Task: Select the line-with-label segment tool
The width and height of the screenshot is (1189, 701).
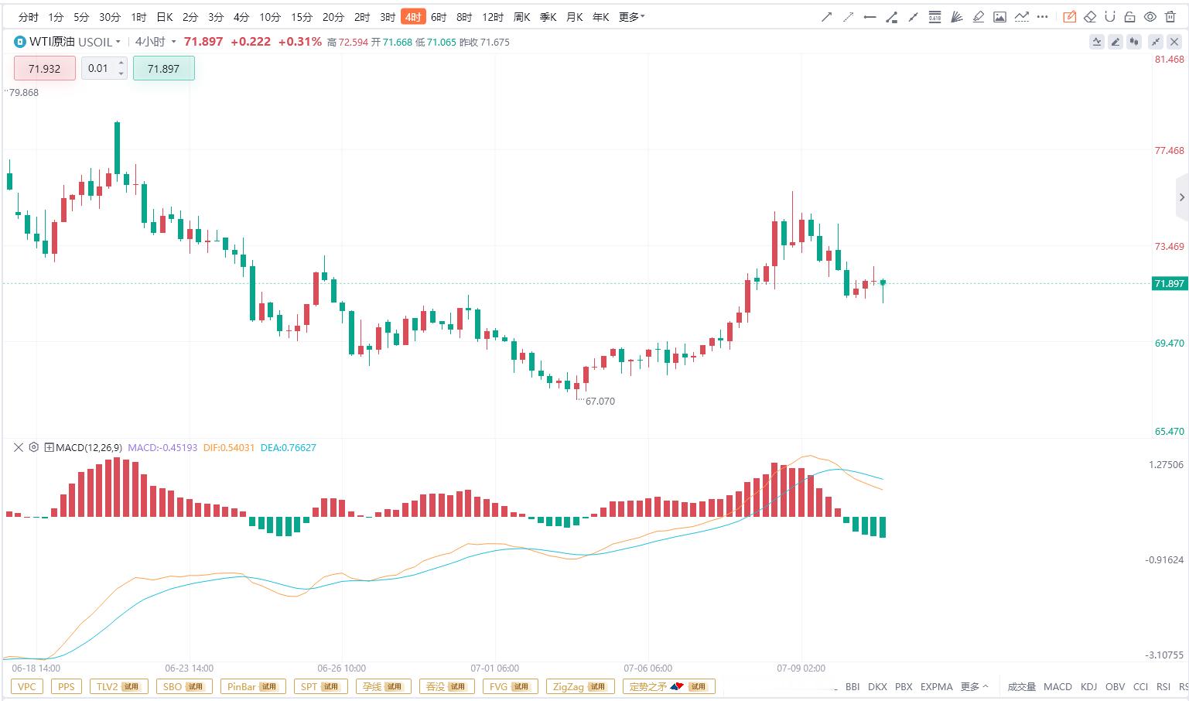Action: 891,17
